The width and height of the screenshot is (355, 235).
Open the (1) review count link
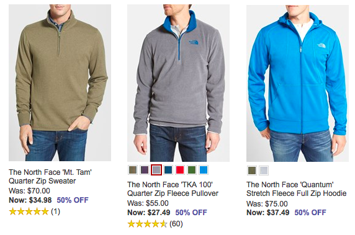55,211
